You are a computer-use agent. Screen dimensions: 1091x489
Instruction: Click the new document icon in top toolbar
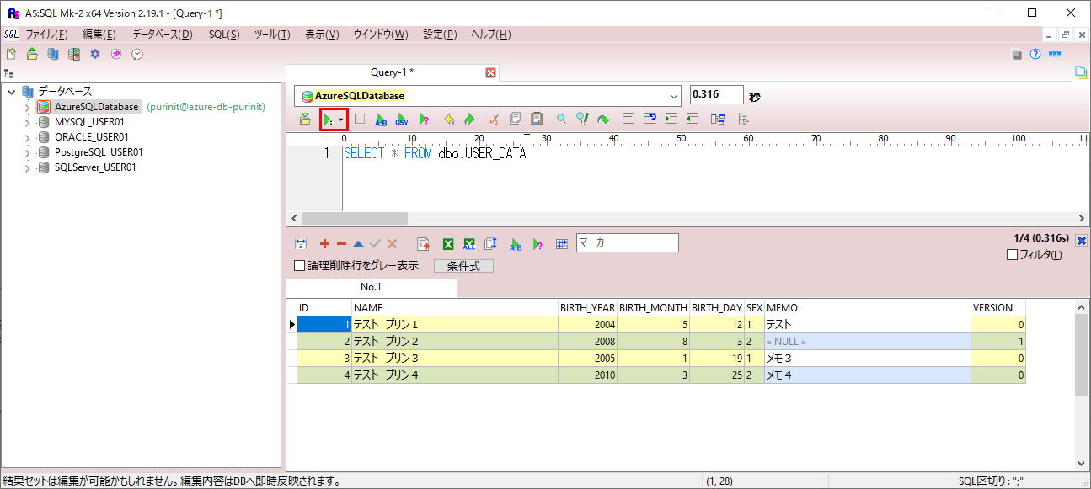point(11,54)
